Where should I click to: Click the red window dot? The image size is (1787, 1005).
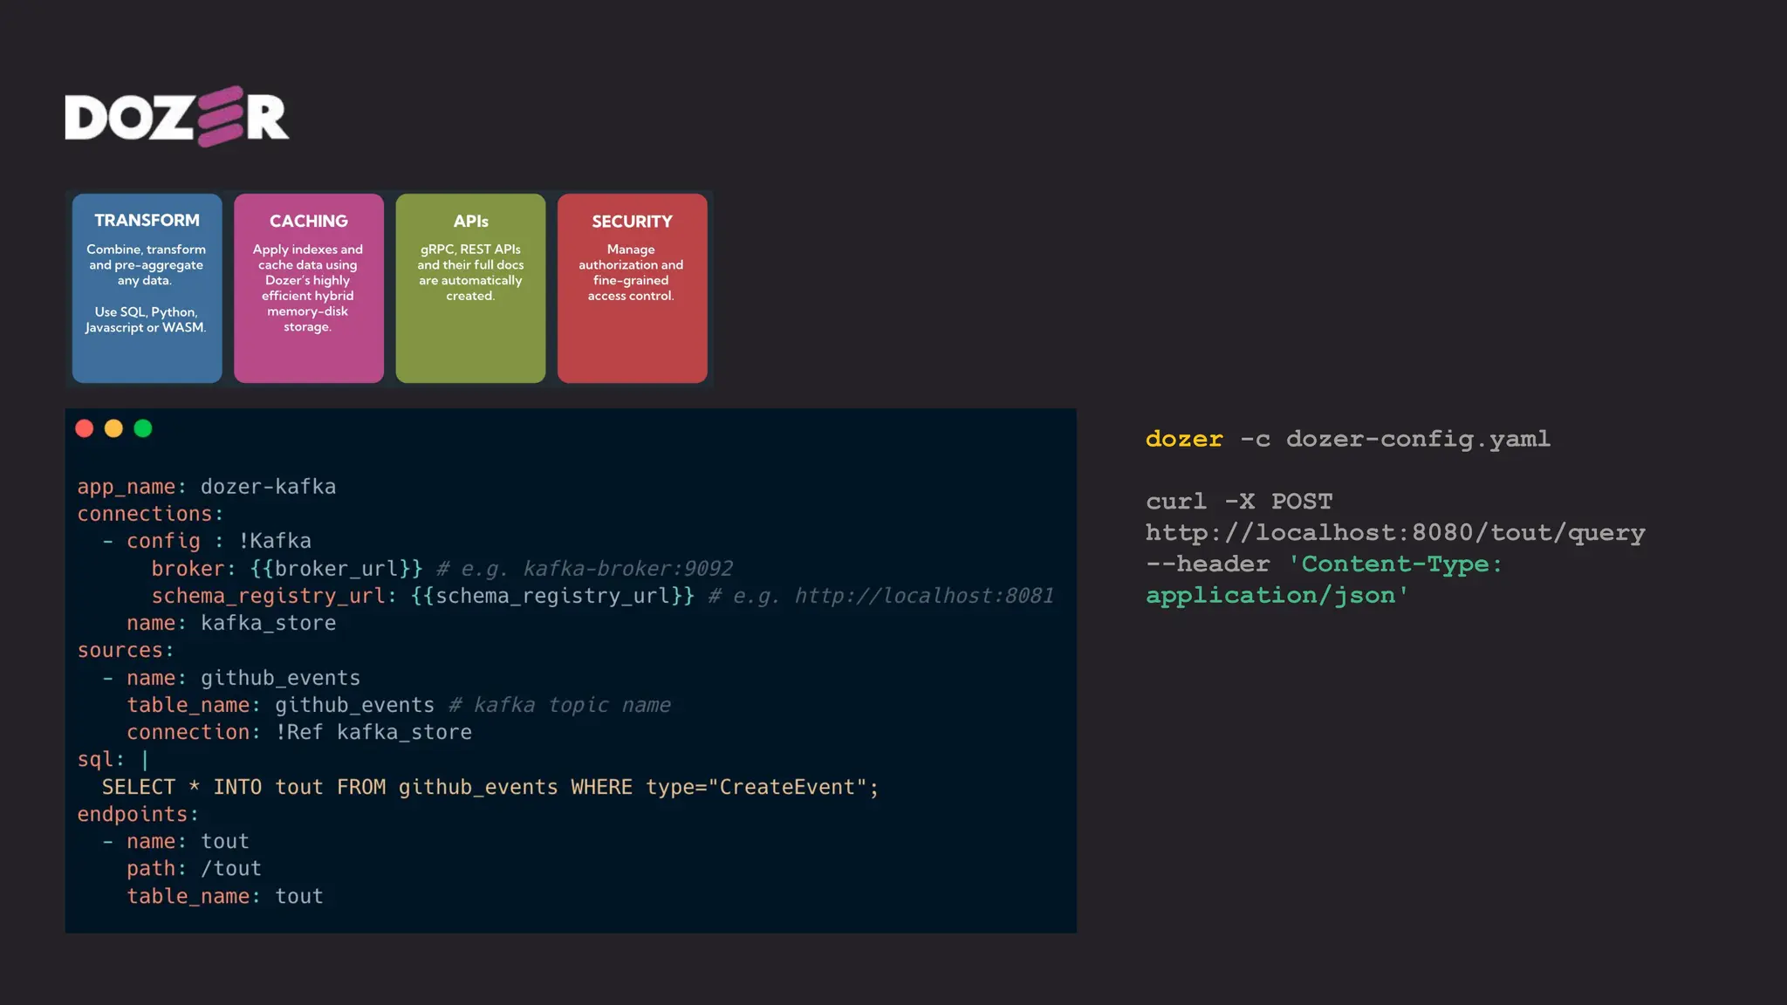(x=85, y=428)
